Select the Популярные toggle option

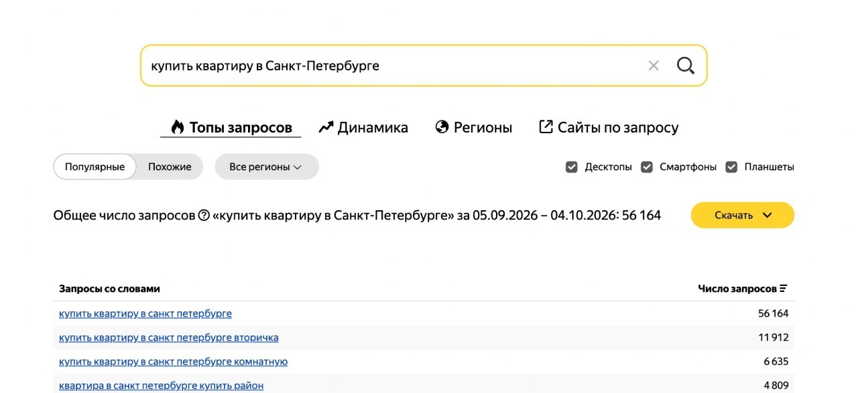(95, 167)
